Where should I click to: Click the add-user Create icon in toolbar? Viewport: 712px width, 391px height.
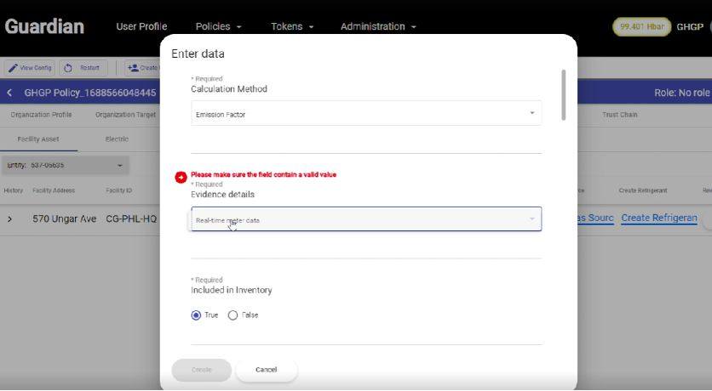134,68
